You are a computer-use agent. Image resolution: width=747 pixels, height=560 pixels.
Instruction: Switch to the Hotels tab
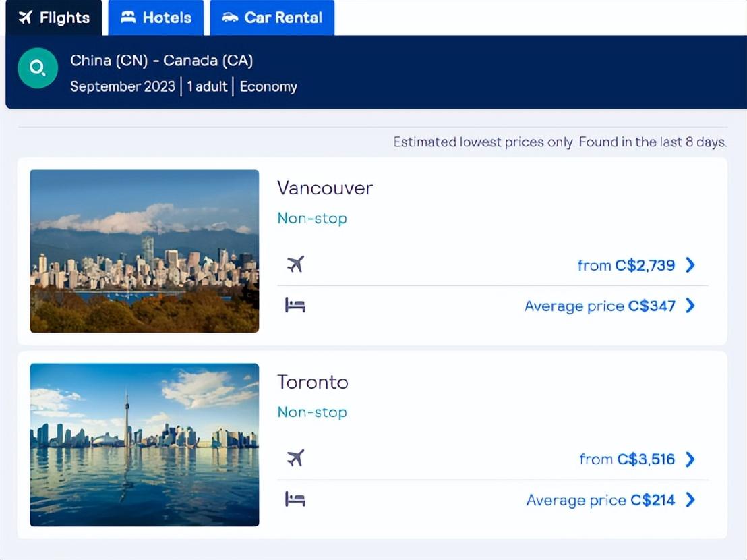point(156,18)
